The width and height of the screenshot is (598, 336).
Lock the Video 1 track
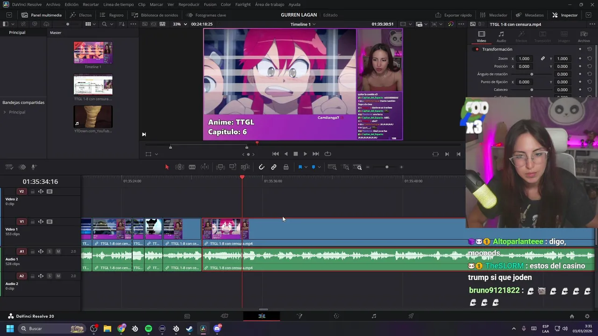pyautogui.click(x=32, y=222)
